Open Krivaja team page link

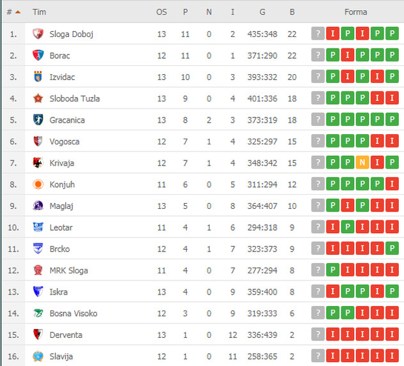coord(62,163)
